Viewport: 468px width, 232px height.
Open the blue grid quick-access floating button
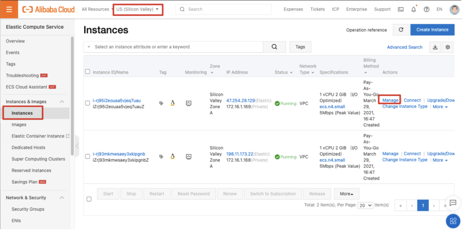[453, 221]
